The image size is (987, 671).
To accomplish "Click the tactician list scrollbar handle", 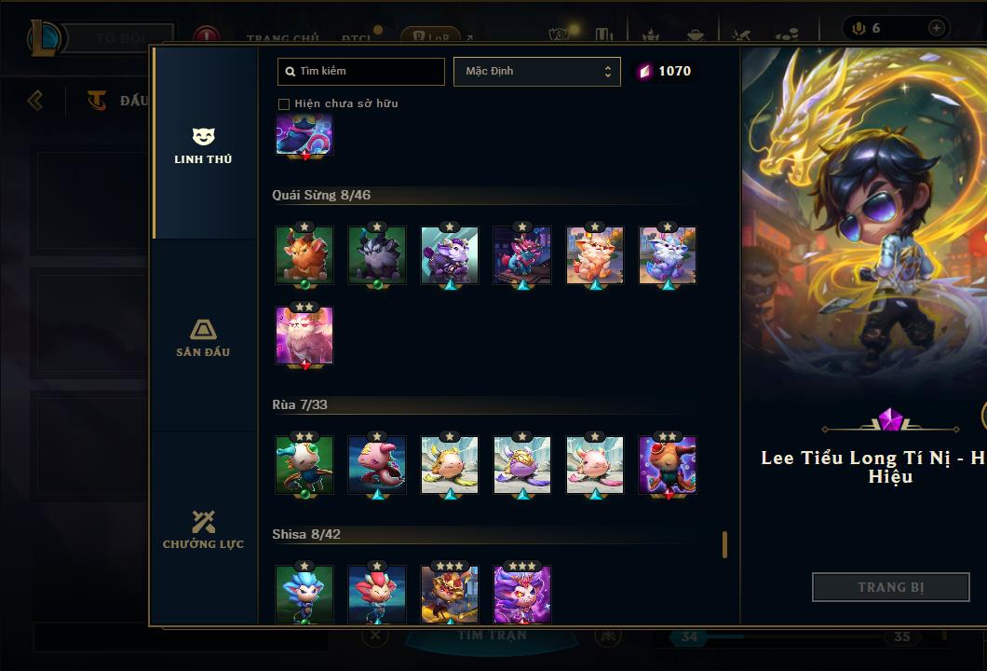I will 724,544.
